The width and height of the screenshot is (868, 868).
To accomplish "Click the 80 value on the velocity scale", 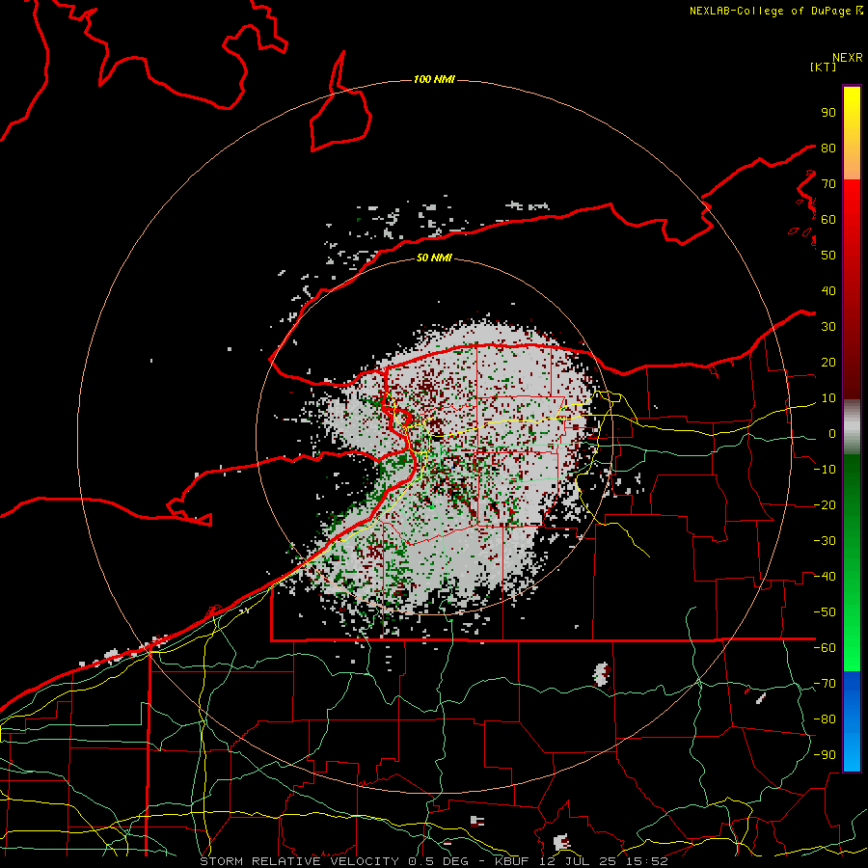I will coord(828,149).
